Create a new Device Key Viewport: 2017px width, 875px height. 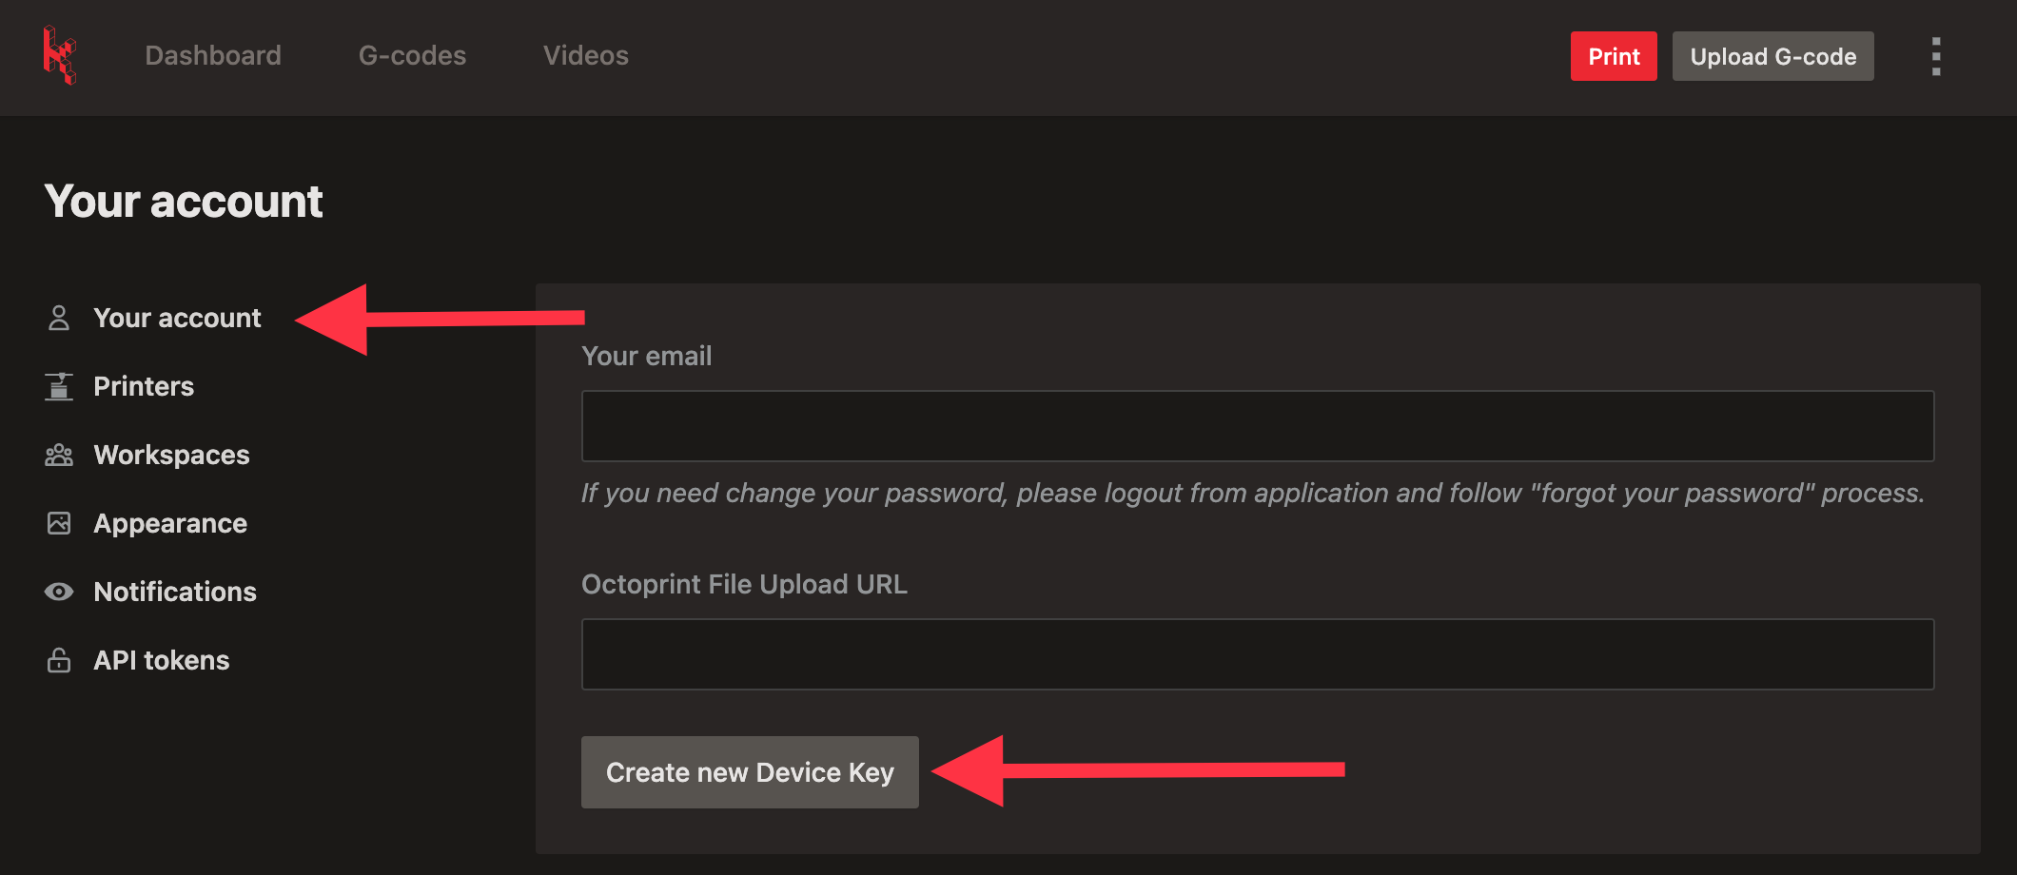[750, 771]
